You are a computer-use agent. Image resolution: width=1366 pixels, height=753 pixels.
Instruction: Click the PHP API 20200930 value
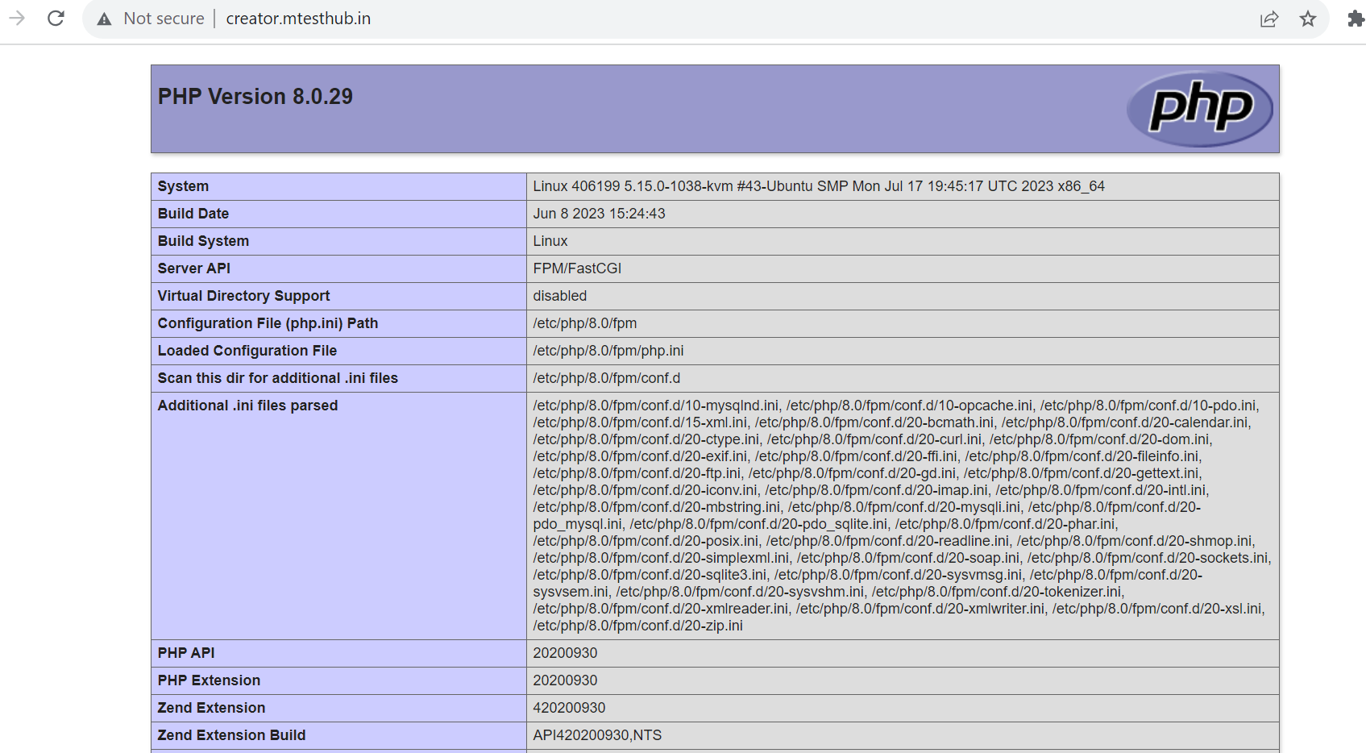tap(565, 653)
